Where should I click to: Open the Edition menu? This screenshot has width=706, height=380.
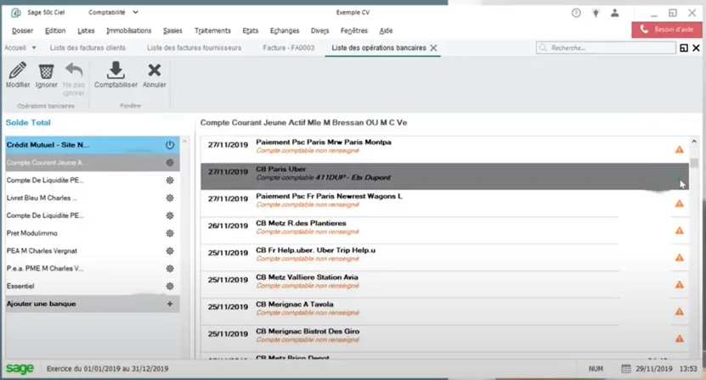[x=55, y=31]
